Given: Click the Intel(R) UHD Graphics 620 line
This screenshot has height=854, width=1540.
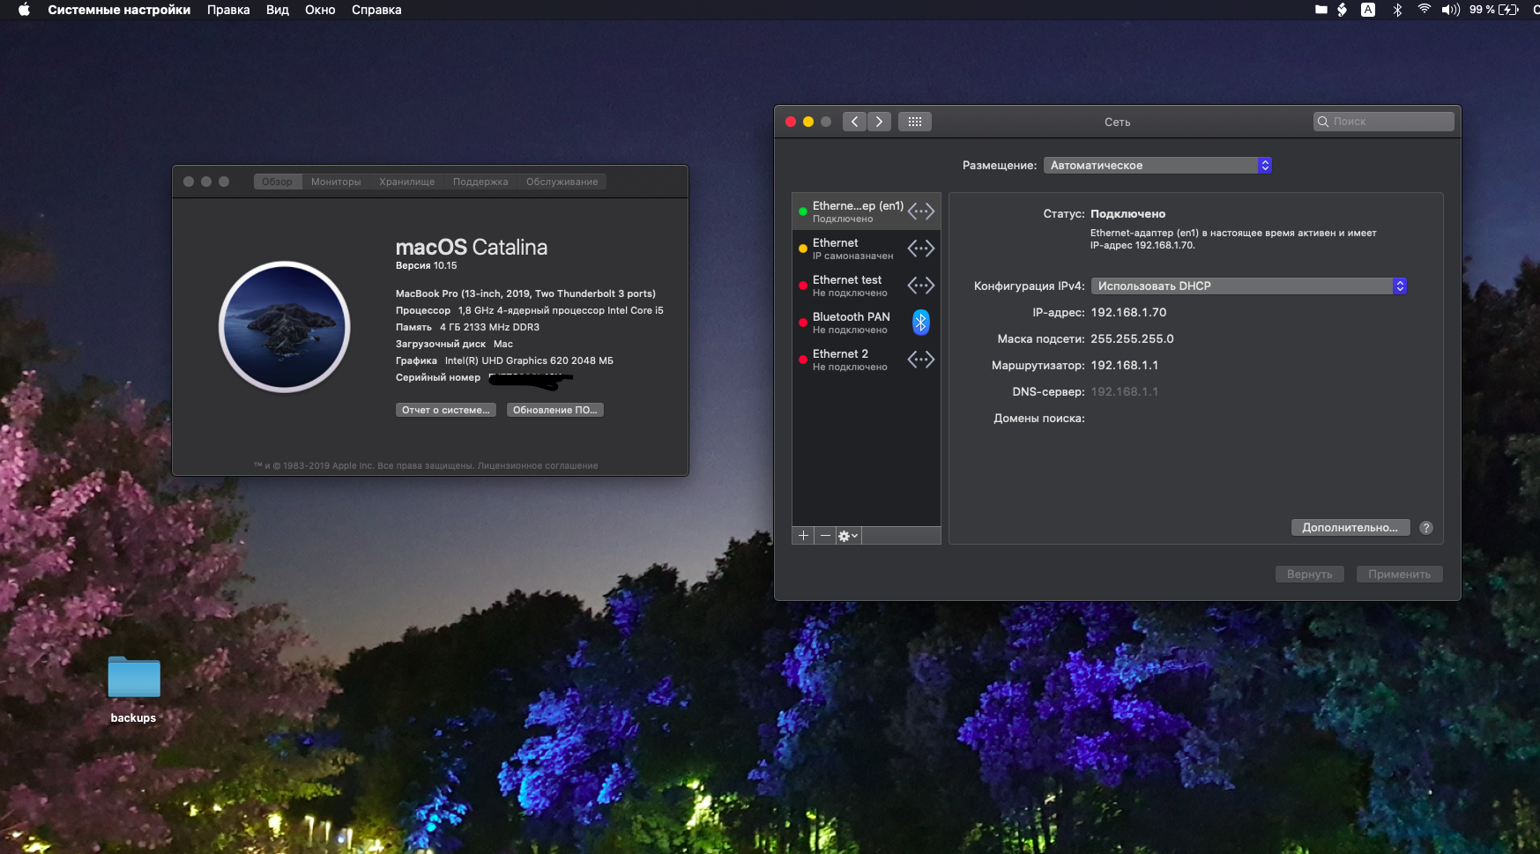Looking at the screenshot, I should pos(504,360).
